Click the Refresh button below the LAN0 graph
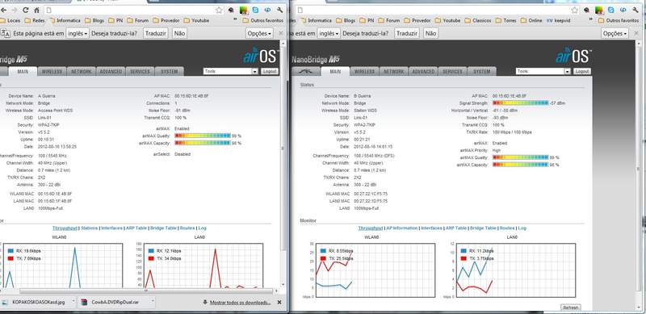The height and width of the screenshot is (314, 646). [x=571, y=308]
